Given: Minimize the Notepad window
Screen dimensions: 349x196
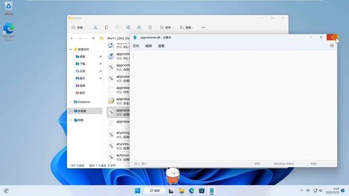Looking at the screenshot, I should pyautogui.click(x=311, y=37).
